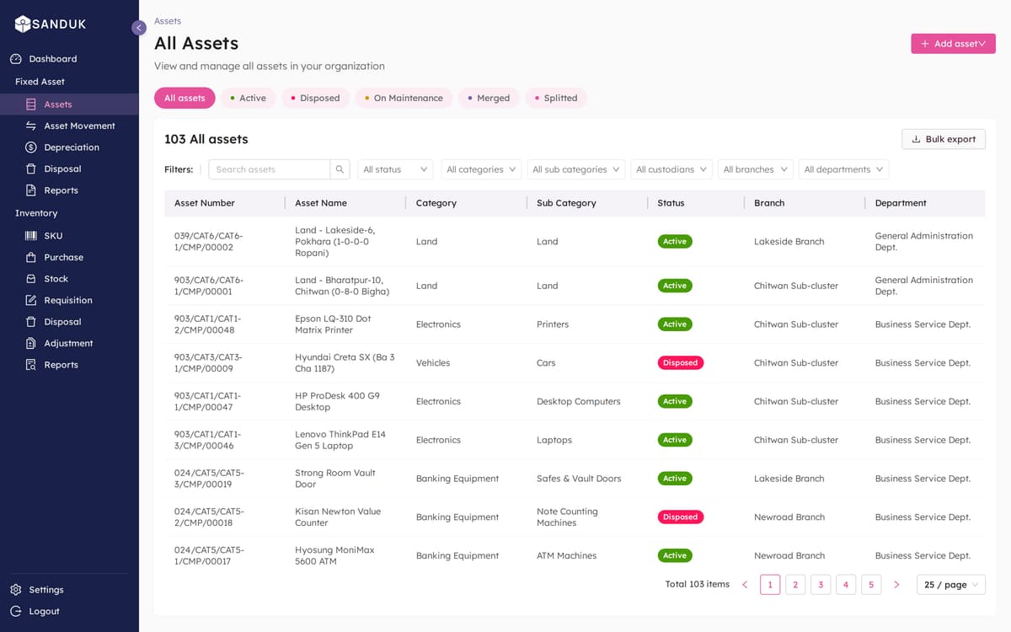
Task: Open the All branches dropdown
Action: pyautogui.click(x=756, y=169)
